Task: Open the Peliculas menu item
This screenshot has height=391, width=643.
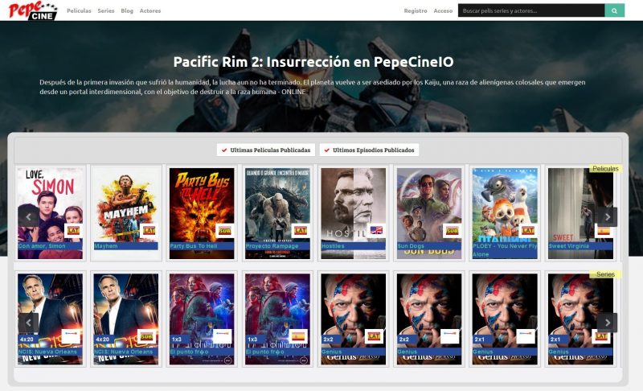Action: tap(79, 10)
